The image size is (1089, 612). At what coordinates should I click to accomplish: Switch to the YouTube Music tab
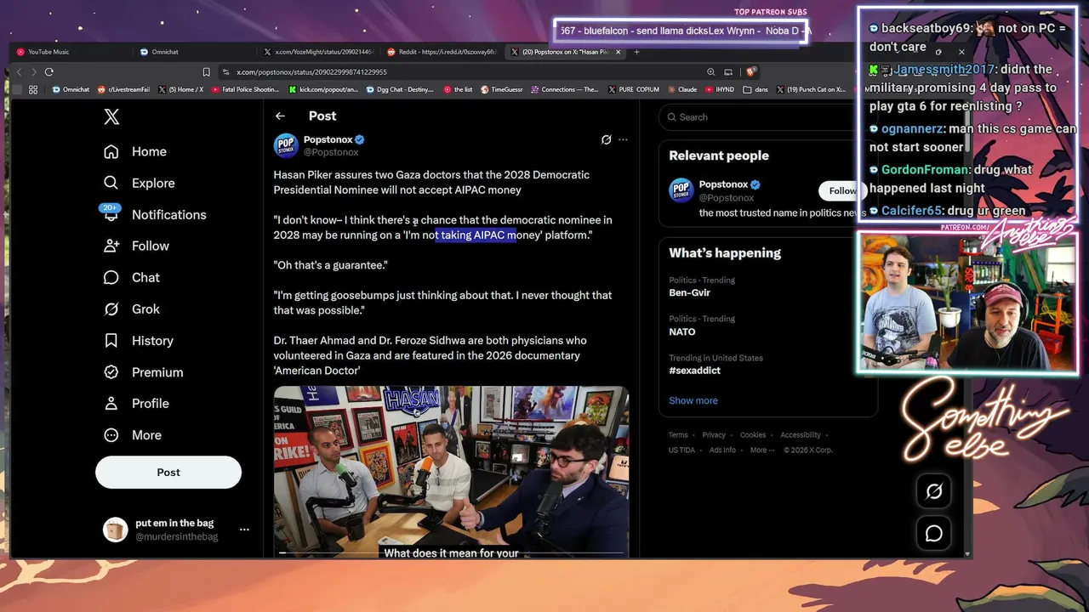70,52
